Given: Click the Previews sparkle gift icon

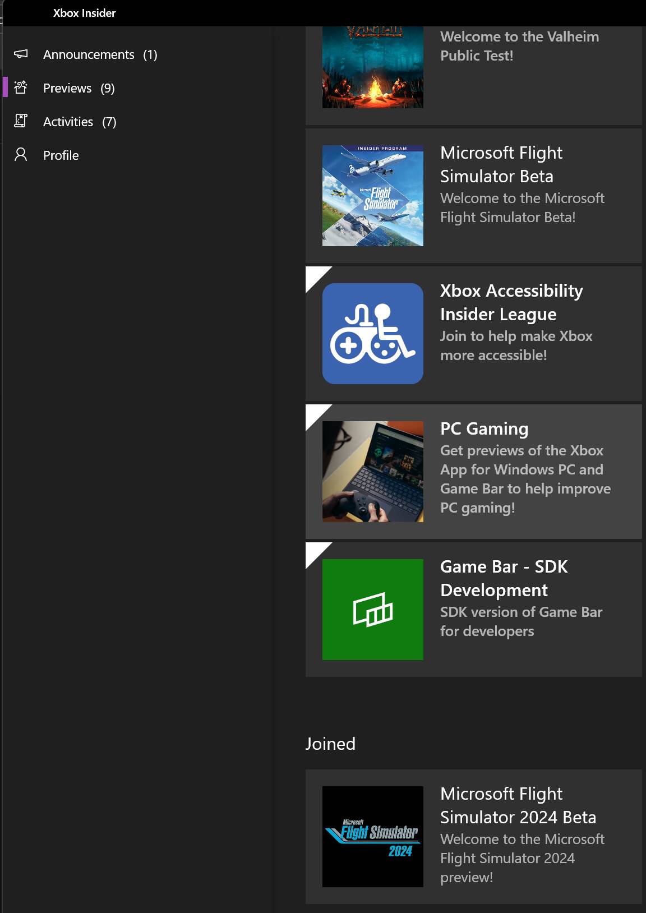Looking at the screenshot, I should point(21,87).
